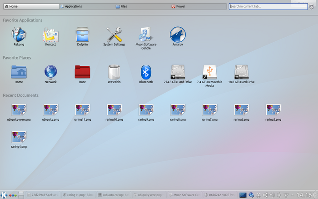Launch Muon Software Centre
Screen dimensions: 318x199
click(146, 35)
